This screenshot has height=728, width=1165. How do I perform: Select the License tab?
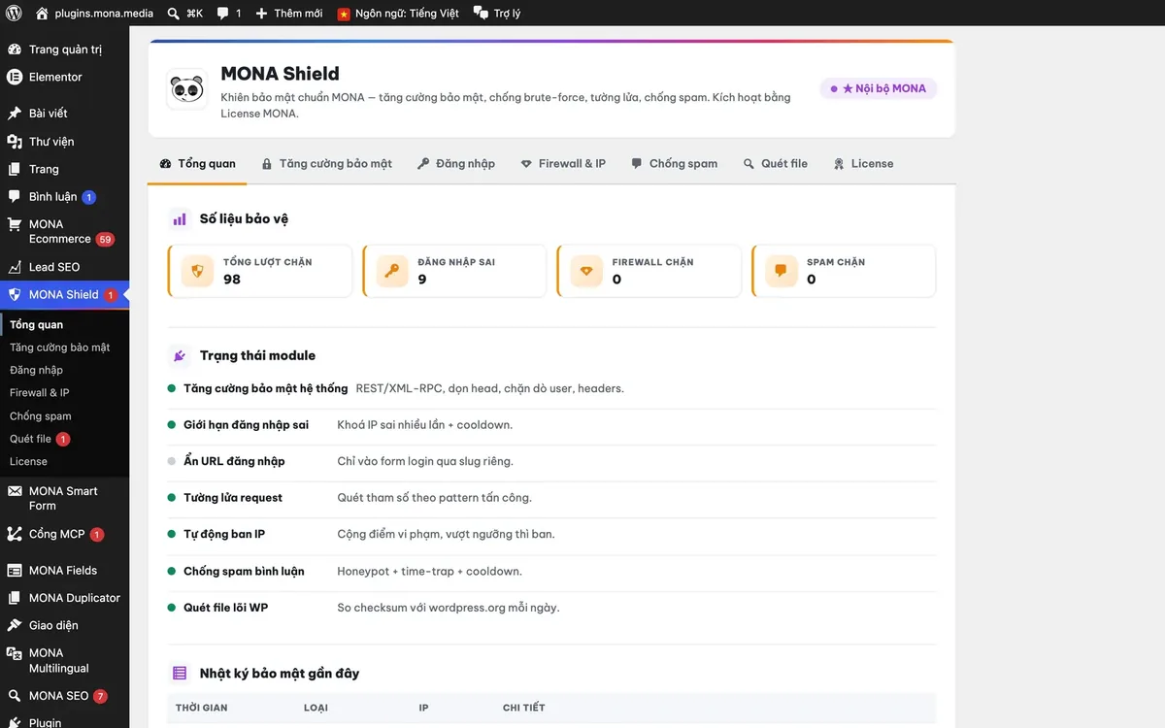(863, 164)
